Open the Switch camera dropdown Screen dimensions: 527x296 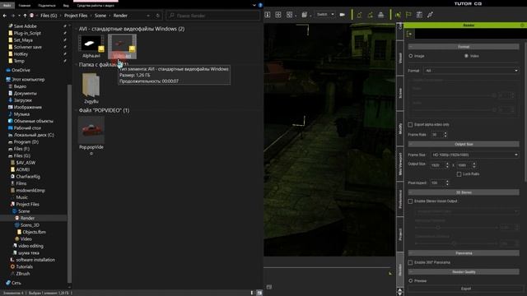coord(325,15)
